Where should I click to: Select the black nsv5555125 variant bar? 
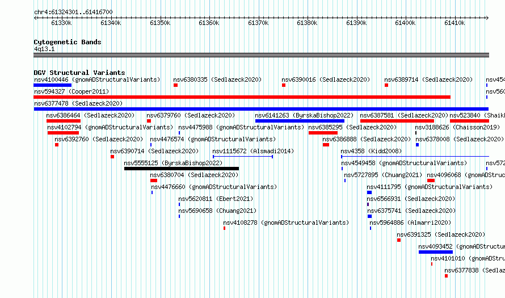point(182,169)
